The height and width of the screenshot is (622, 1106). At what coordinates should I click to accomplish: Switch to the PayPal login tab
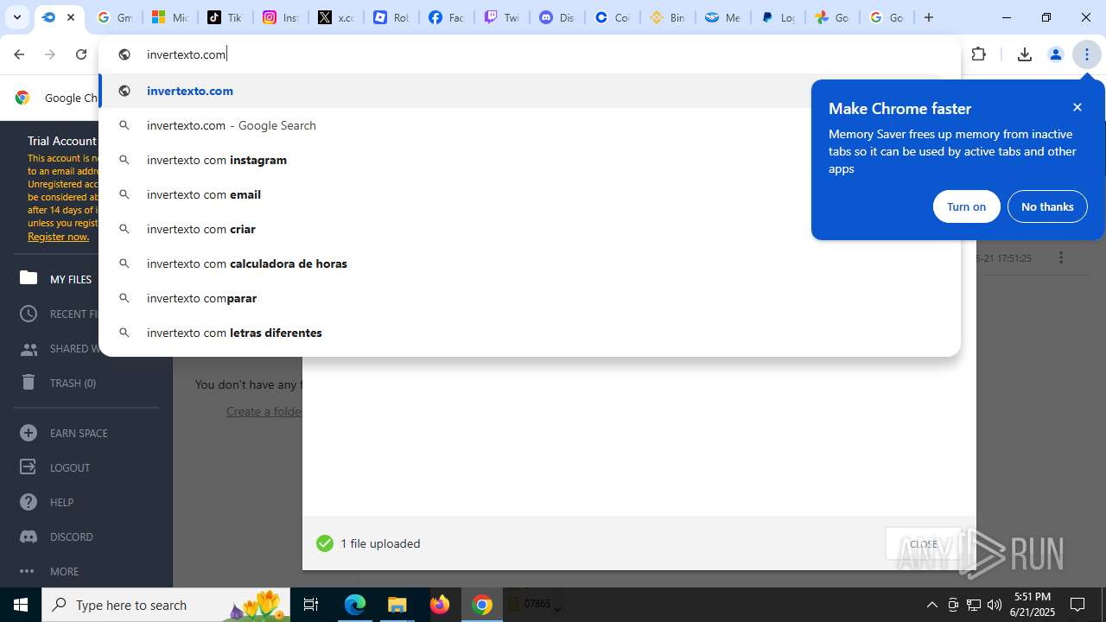coord(778,17)
